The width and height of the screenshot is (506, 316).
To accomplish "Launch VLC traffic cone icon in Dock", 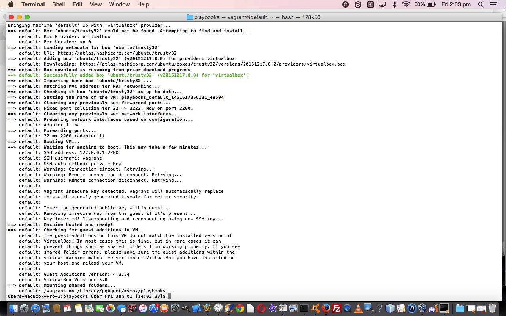I will click(358, 308).
